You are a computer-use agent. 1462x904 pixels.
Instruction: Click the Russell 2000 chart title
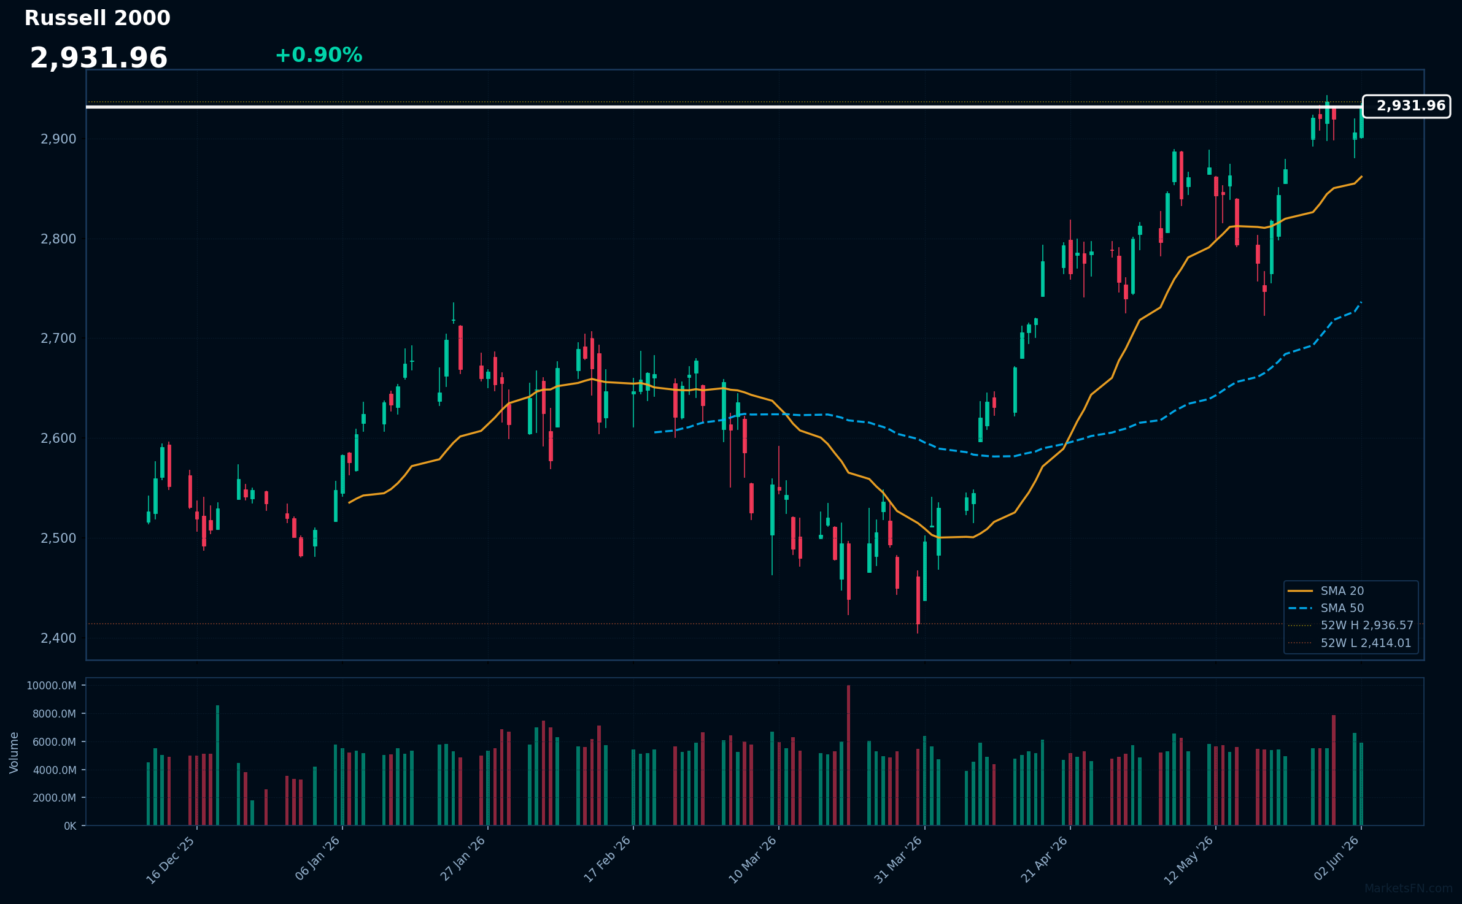(97, 18)
